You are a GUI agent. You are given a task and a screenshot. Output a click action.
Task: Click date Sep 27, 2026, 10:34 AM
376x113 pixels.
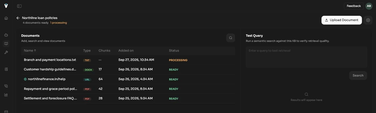pos(136,60)
